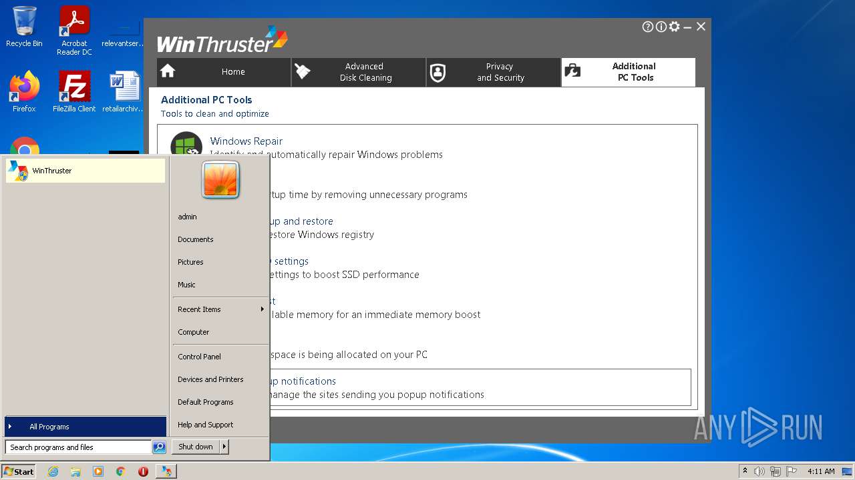855x480 pixels.
Task: Click the WinThruster logo
Action: point(222,39)
